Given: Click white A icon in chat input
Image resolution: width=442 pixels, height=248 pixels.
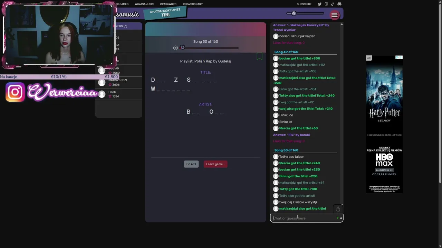Looking at the screenshot, I should [341, 218].
